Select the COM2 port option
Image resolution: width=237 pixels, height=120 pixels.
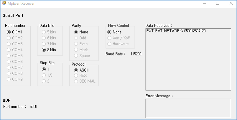(x=9, y=38)
